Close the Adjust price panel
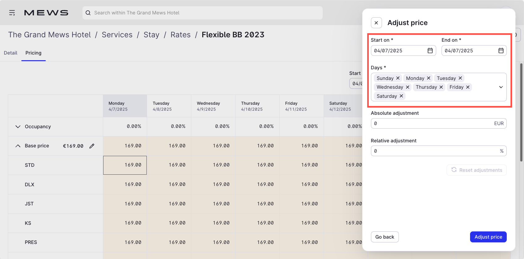 click(x=376, y=23)
